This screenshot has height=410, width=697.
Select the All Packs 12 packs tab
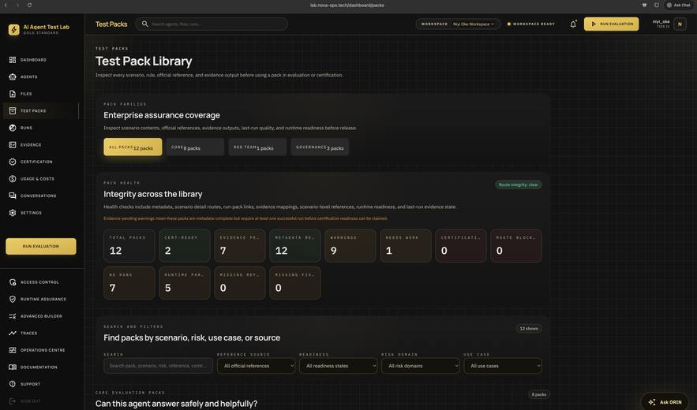(133, 147)
